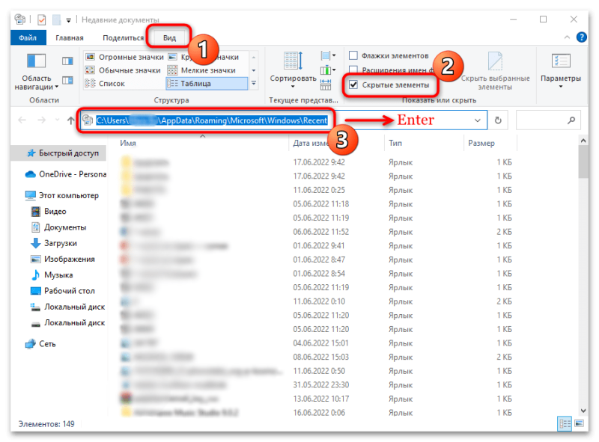Screen dimensions: 599x442
Task: Toggle the file name extensions checkbox
Action: (353, 70)
